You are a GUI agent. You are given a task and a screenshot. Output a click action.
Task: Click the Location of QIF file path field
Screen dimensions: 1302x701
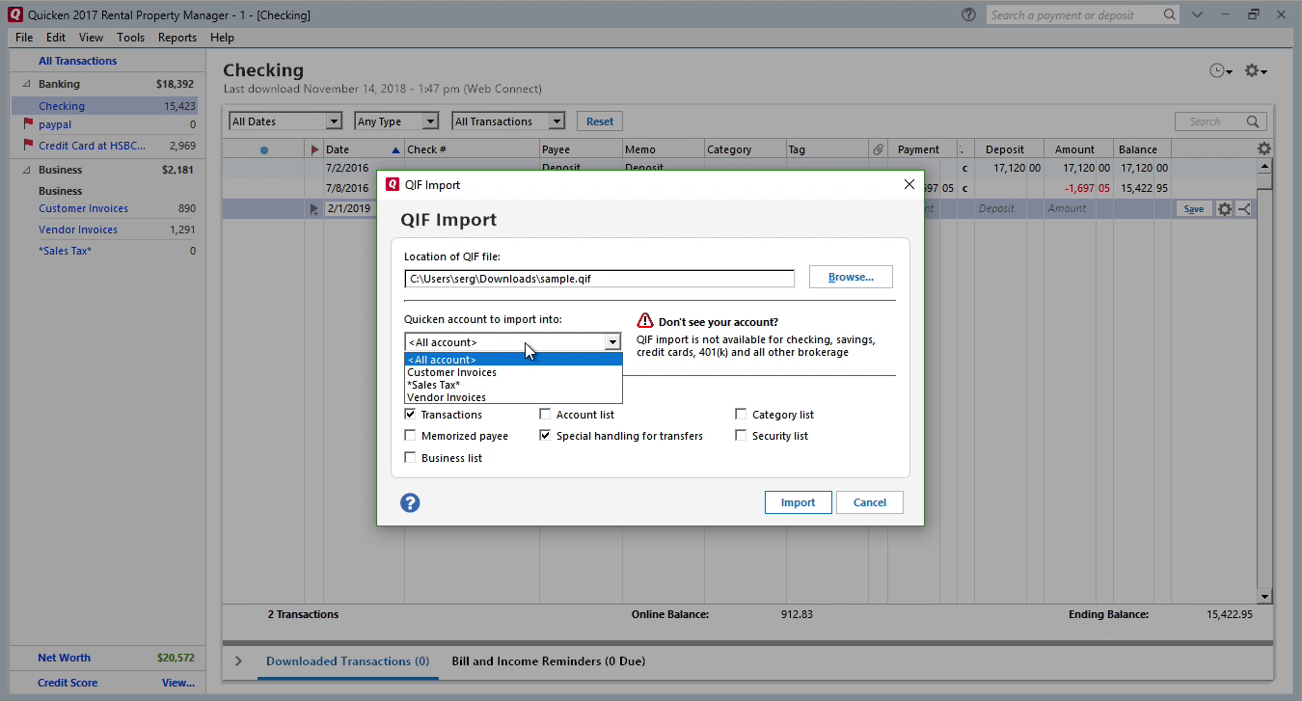tap(599, 279)
